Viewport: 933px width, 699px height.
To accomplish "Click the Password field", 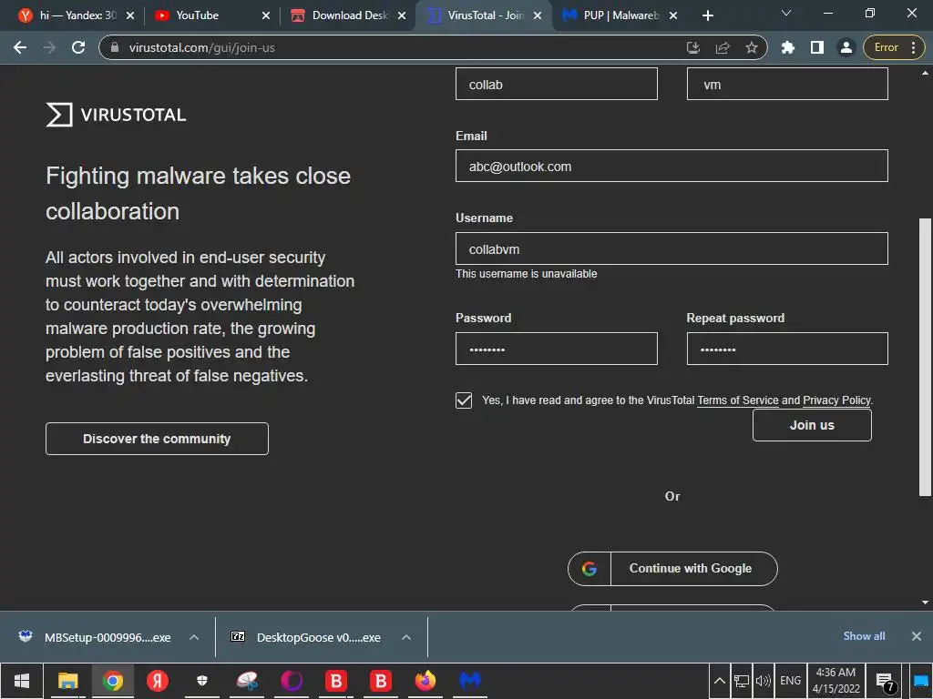I will click(x=557, y=349).
